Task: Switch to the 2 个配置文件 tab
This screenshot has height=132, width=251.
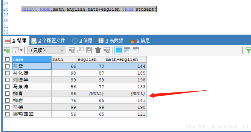Action: 48,40
